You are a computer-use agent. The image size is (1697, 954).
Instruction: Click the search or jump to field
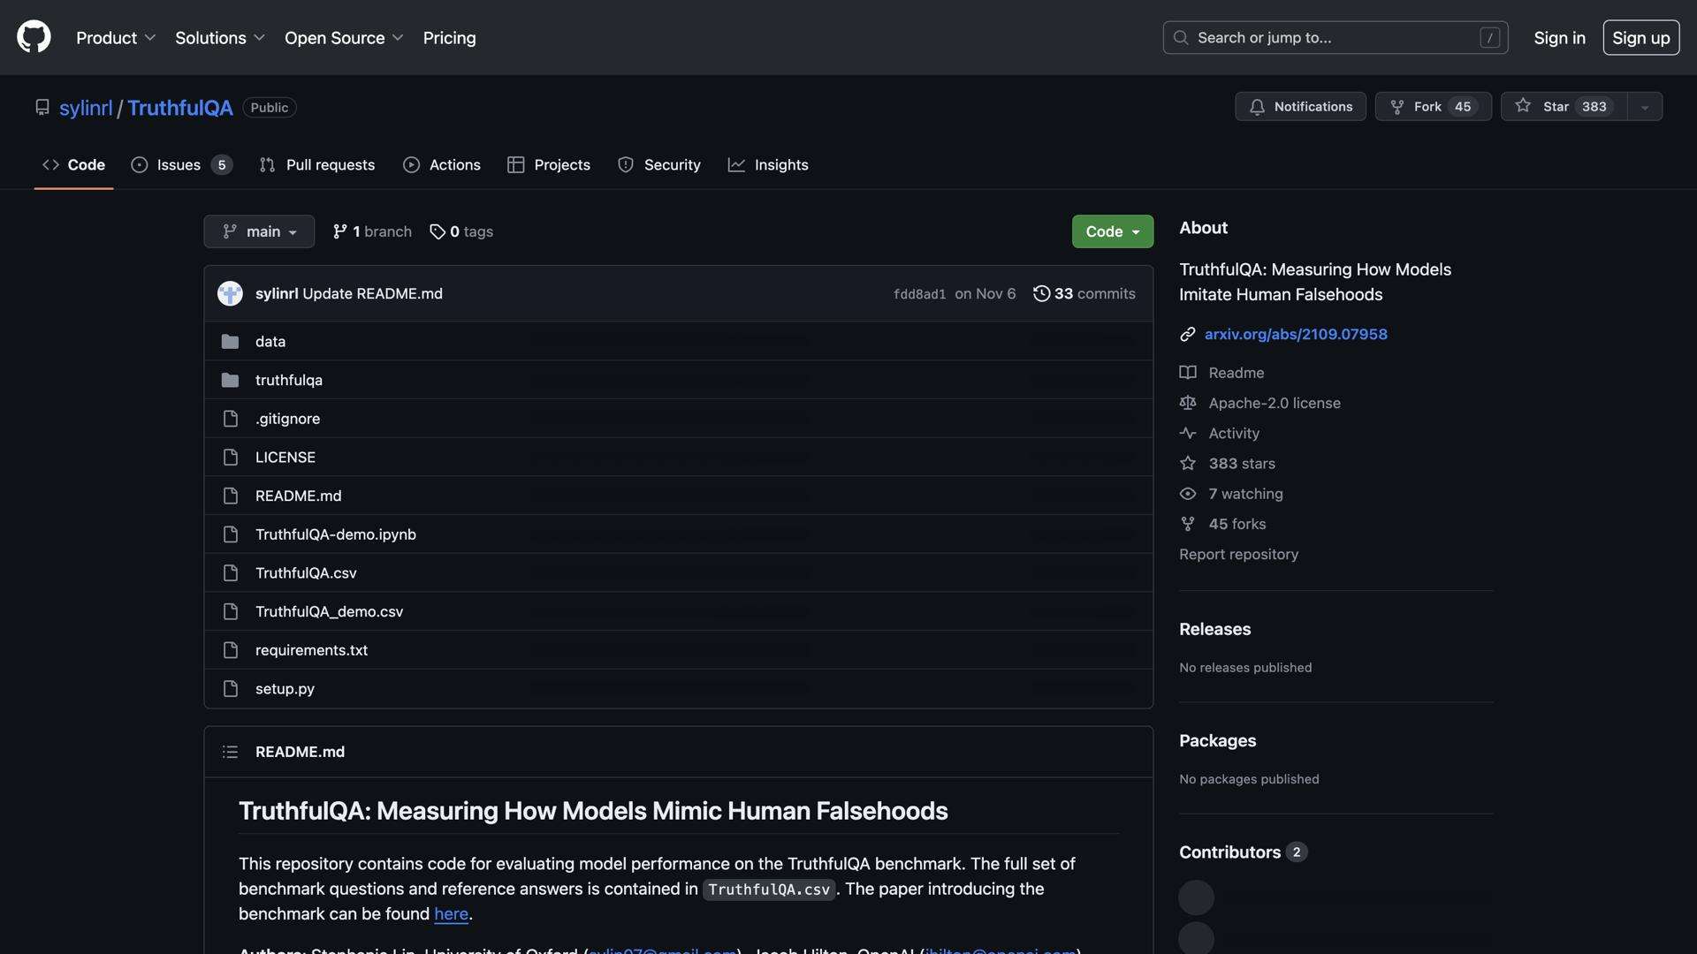[x=1335, y=38]
